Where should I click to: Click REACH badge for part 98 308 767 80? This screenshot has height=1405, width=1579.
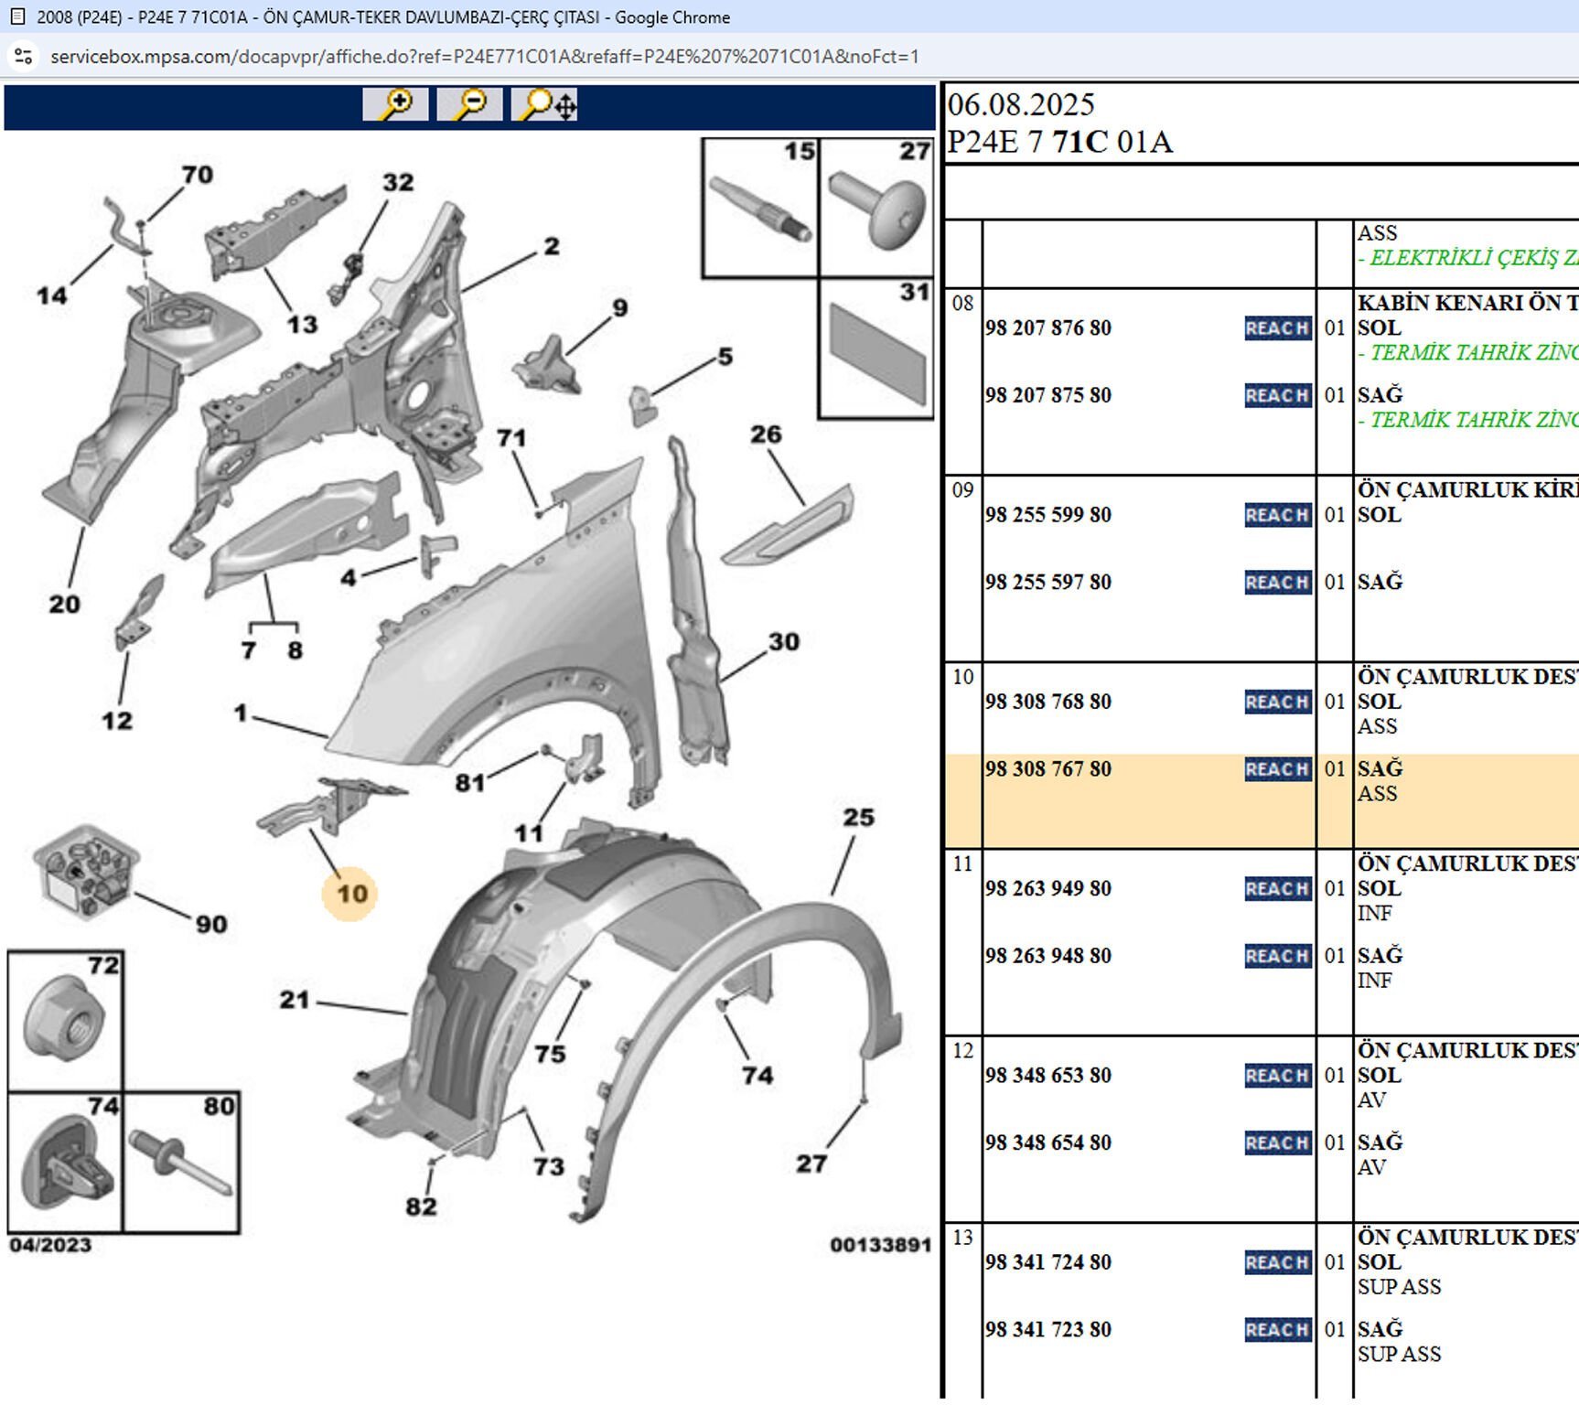tap(1277, 769)
